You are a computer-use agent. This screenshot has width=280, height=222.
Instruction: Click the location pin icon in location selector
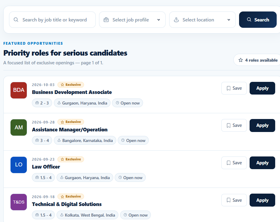pyautogui.click(x=176, y=20)
